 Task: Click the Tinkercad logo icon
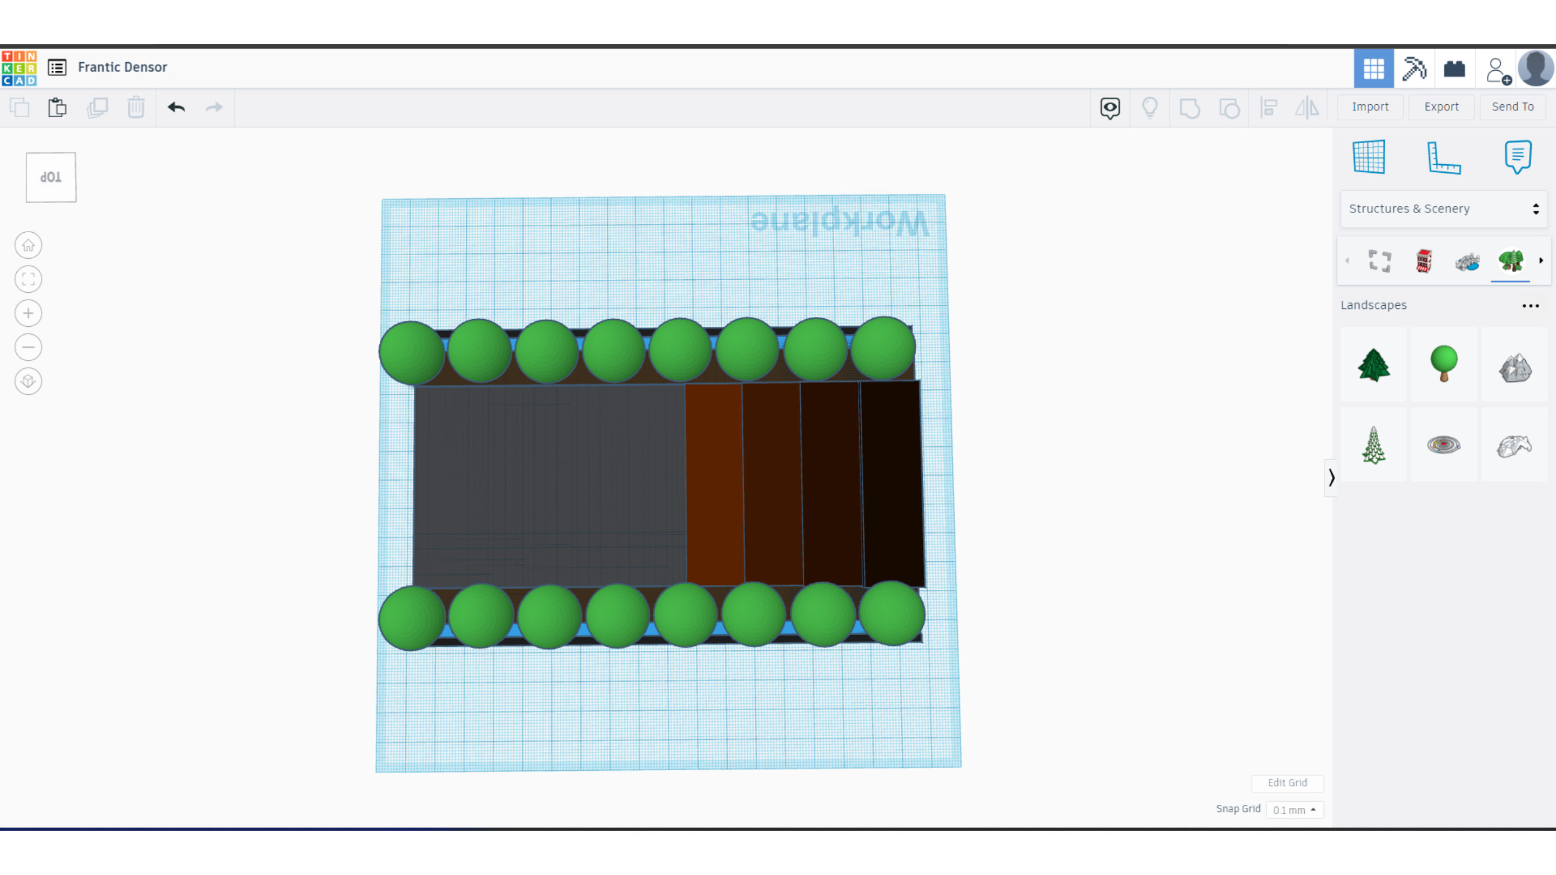tap(19, 68)
